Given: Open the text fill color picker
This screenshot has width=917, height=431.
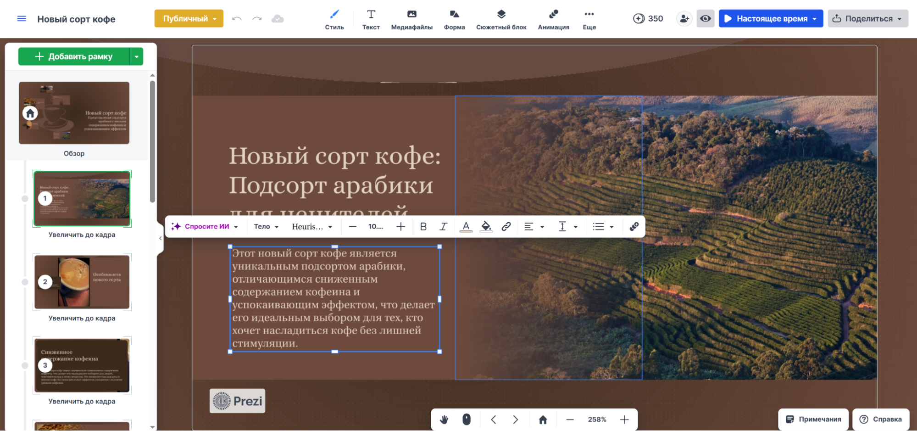Looking at the screenshot, I should coord(486,226).
